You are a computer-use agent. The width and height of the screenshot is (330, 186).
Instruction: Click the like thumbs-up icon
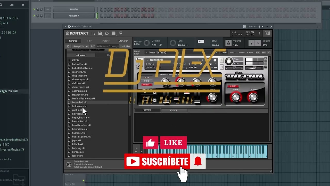pos(151,143)
